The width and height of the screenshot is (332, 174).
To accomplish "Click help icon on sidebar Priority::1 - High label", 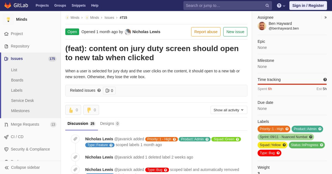I will (x=287, y=129).
